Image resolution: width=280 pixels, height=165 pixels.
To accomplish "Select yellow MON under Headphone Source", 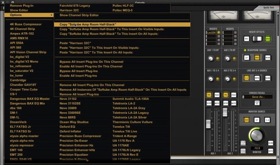I will (x=257, y=58).
